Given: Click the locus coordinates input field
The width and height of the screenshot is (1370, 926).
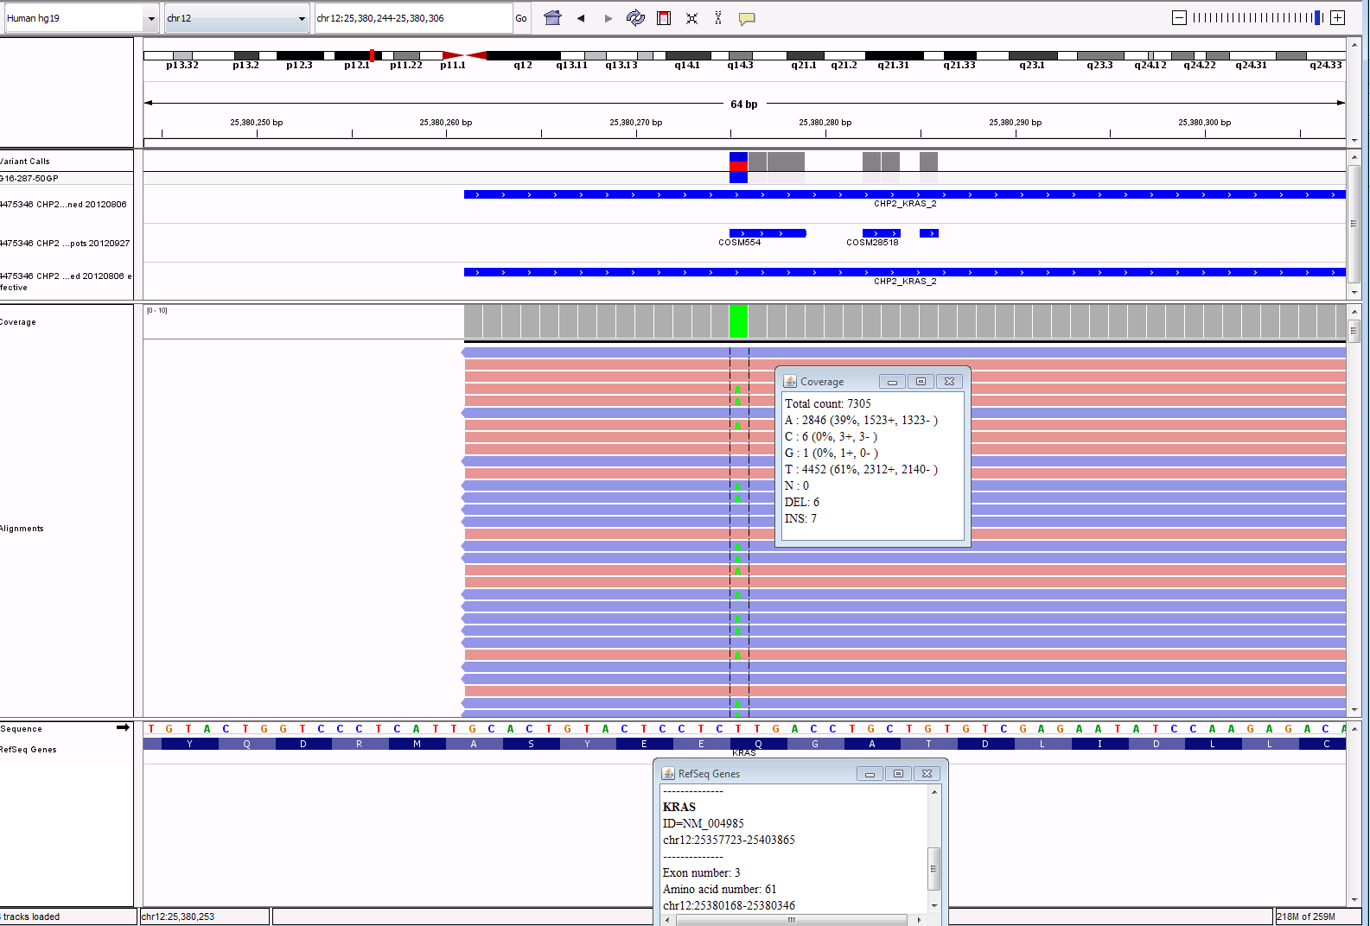Looking at the screenshot, I should [x=413, y=18].
